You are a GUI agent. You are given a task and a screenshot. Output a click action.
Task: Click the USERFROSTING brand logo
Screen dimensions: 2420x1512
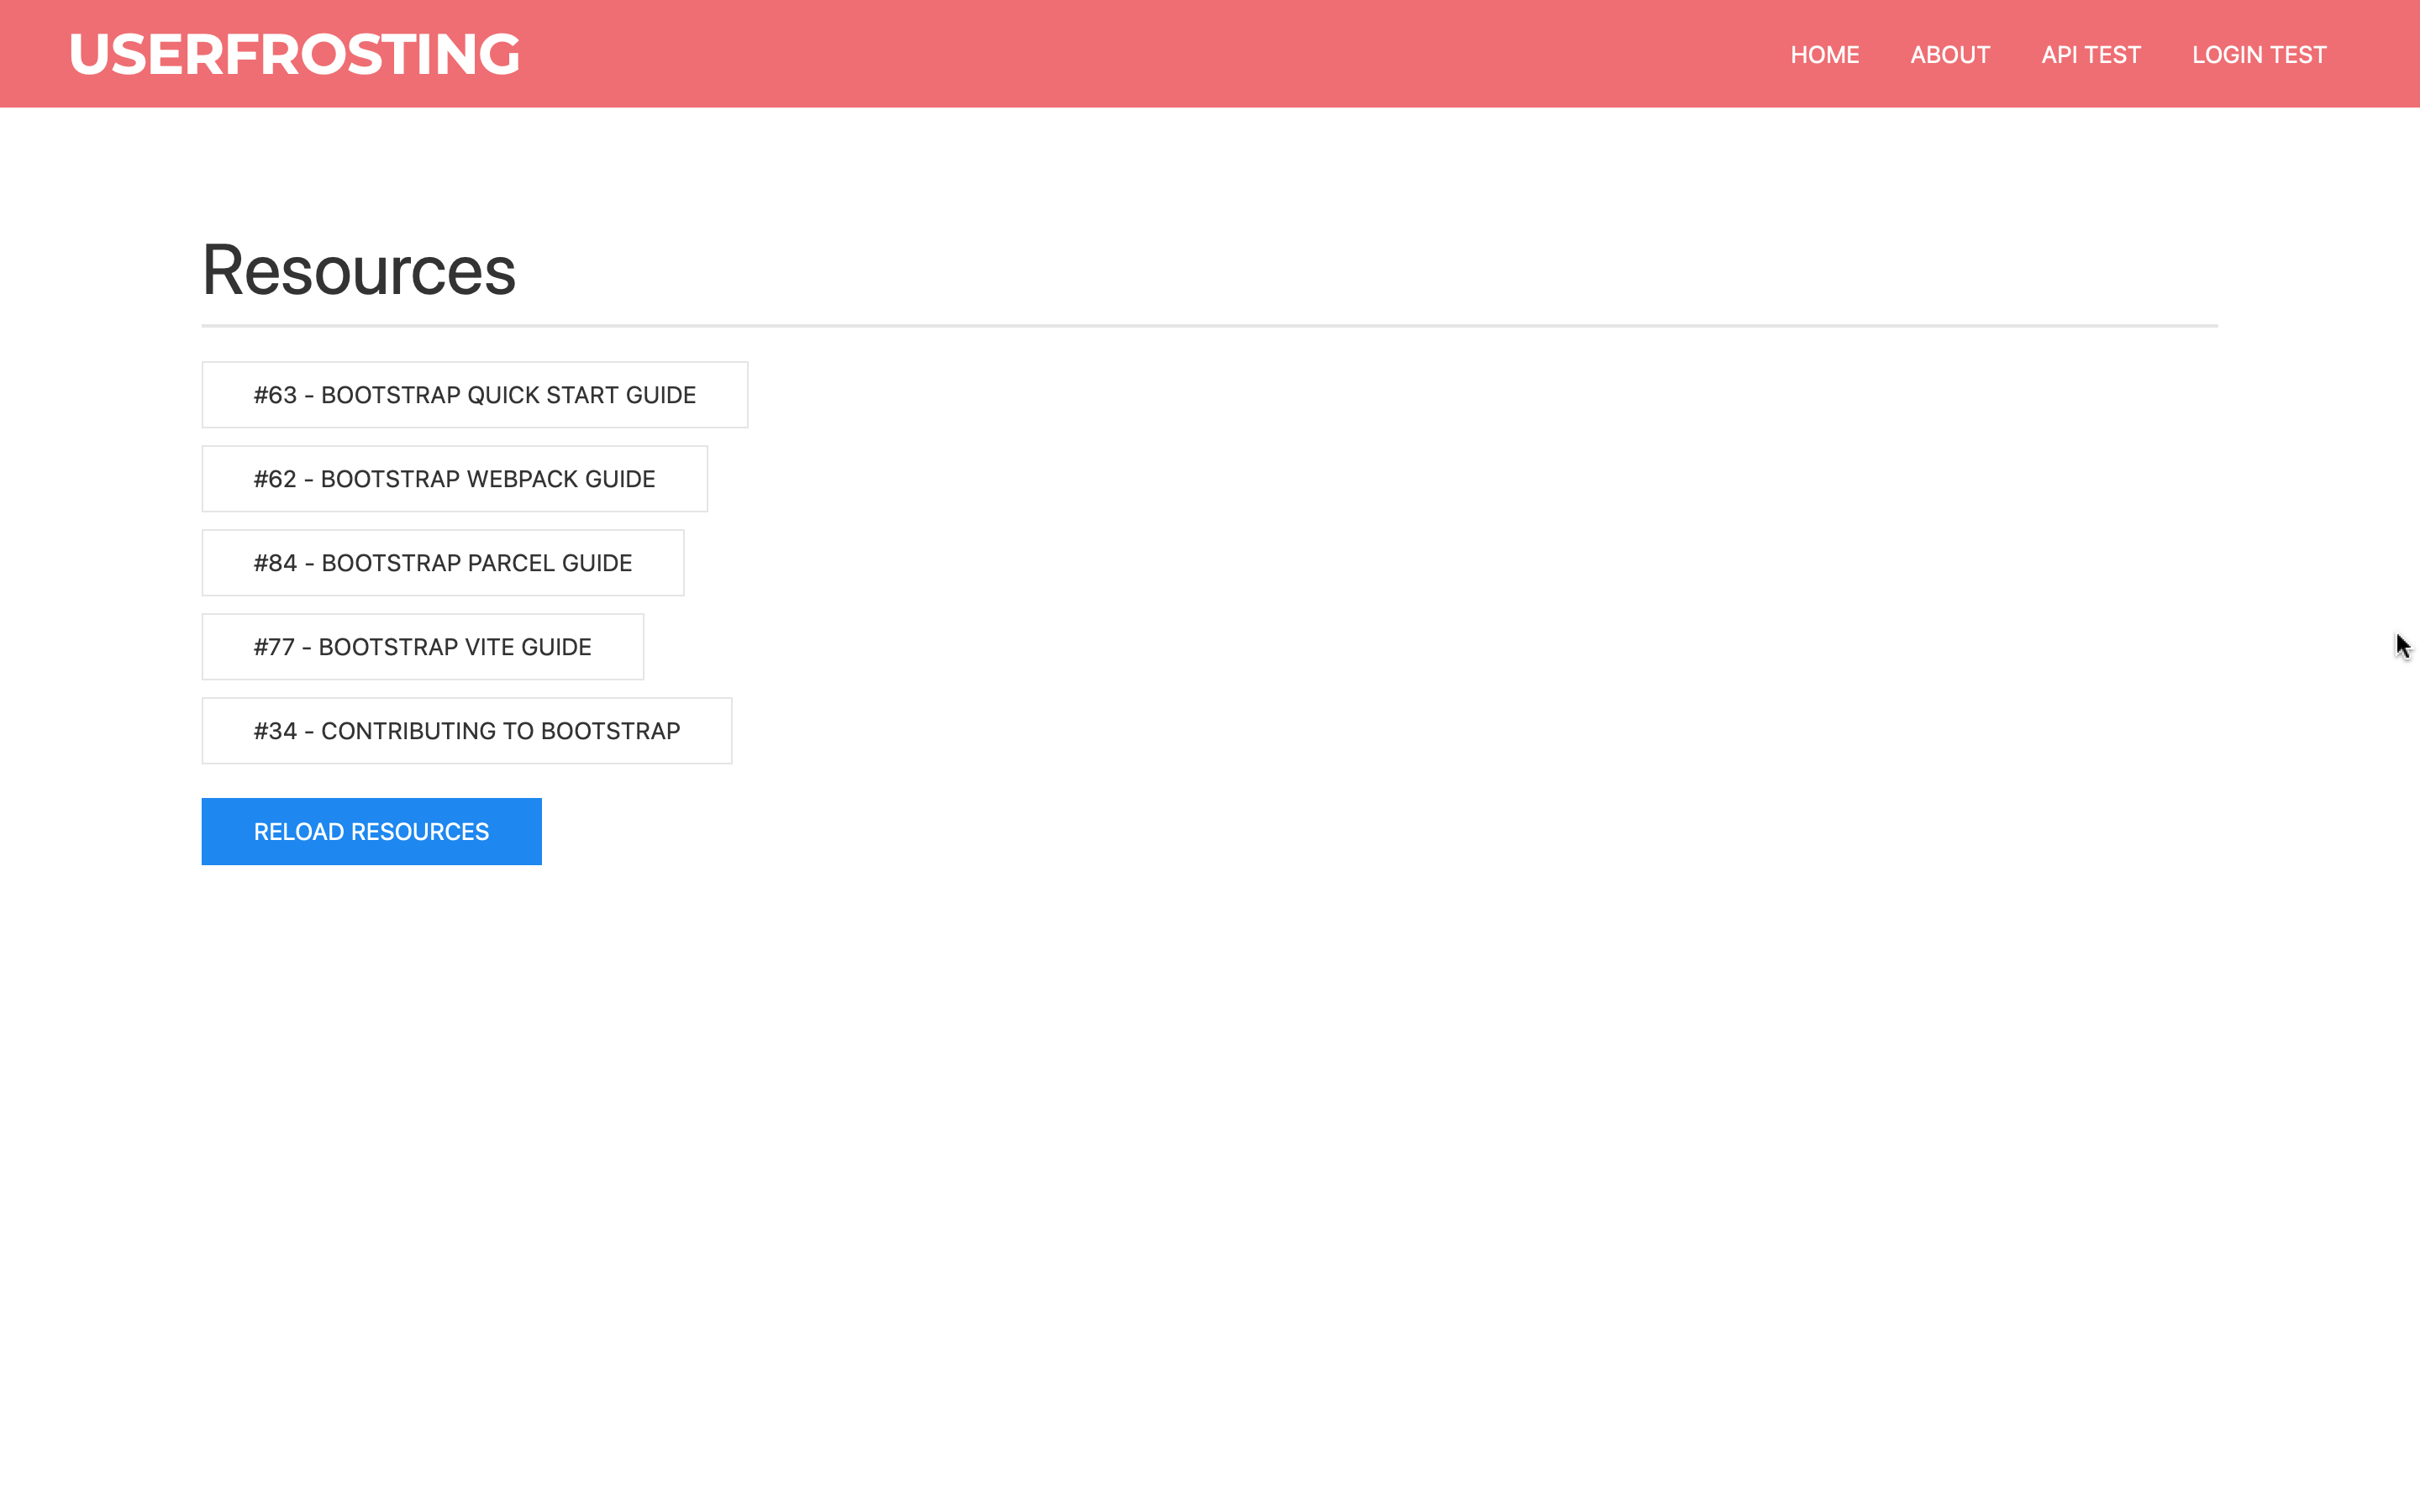point(294,54)
